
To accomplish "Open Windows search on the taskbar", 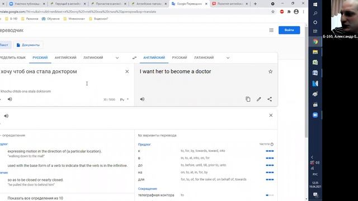I will coord(315,13).
